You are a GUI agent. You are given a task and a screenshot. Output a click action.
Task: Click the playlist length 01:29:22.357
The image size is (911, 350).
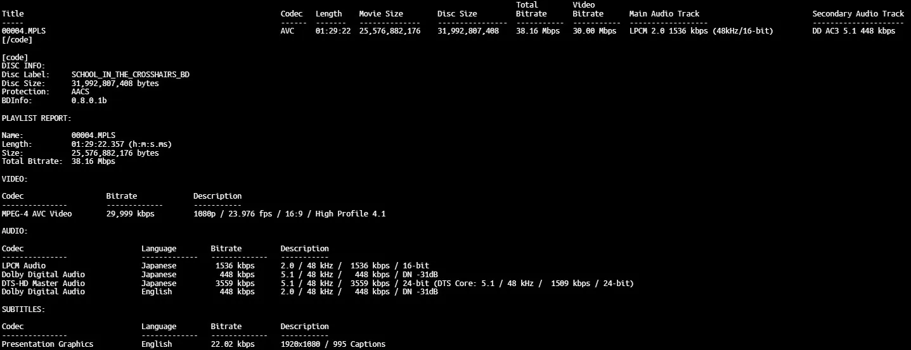click(x=121, y=144)
